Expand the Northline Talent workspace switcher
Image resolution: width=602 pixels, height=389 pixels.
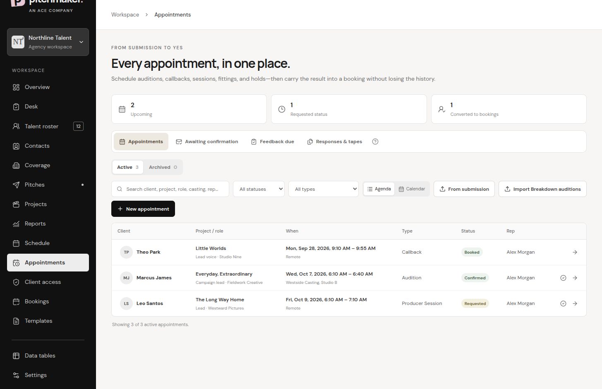pyautogui.click(x=48, y=42)
